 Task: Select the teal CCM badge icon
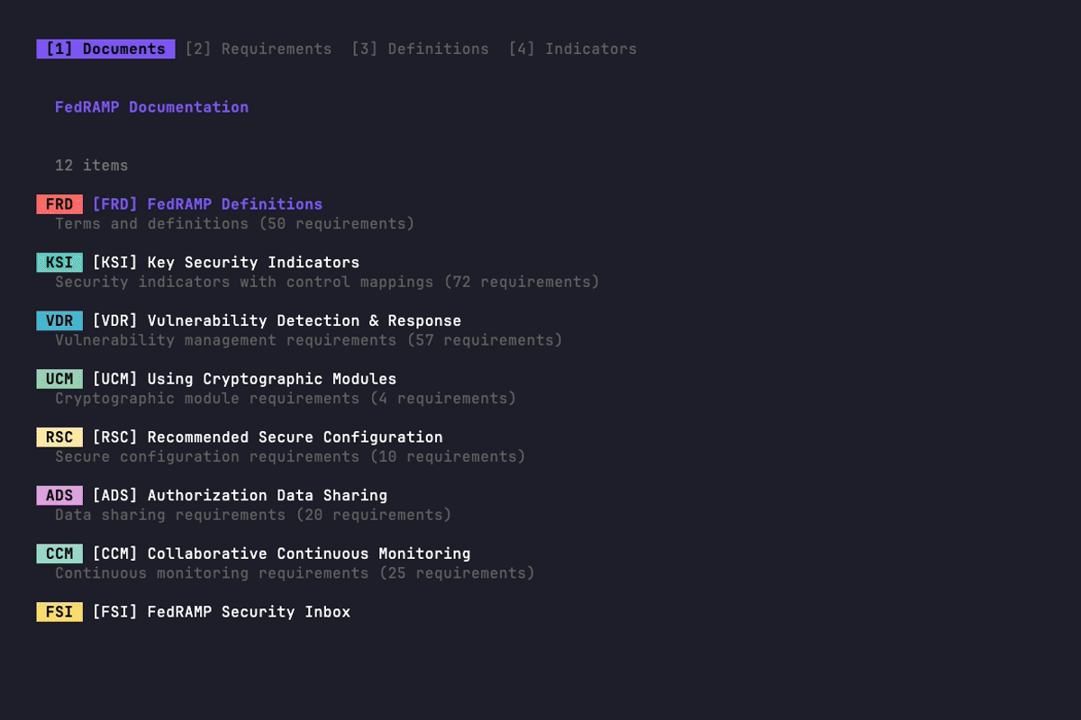point(59,553)
